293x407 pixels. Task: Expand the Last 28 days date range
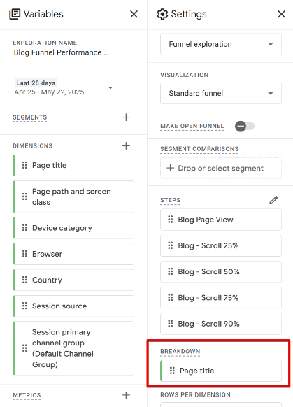[x=64, y=87]
